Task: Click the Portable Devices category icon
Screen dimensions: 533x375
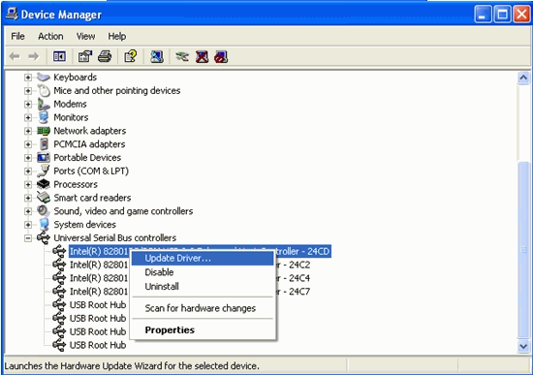Action: coord(44,157)
